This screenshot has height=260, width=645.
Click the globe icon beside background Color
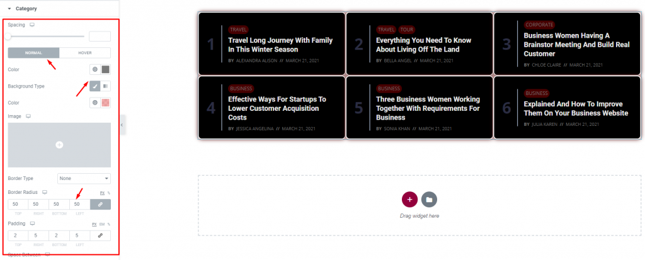pos(95,103)
